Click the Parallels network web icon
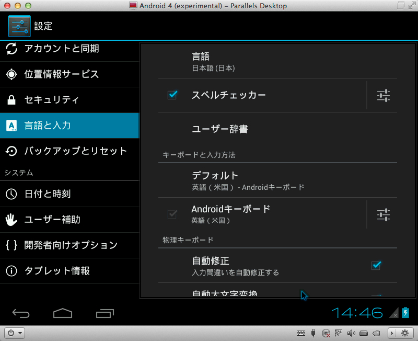The image size is (418, 341). [338, 333]
